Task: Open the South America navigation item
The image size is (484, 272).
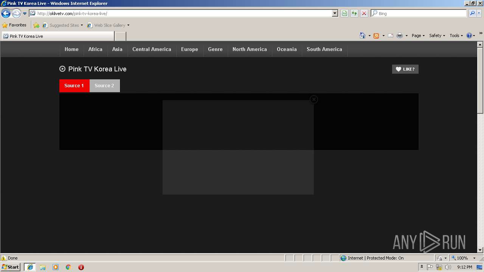Action: click(324, 49)
